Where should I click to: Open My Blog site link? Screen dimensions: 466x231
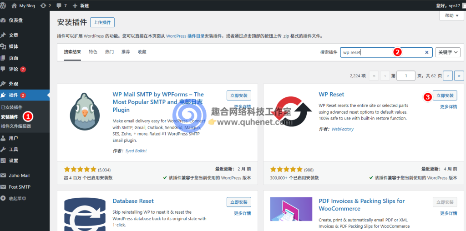click(24, 5)
